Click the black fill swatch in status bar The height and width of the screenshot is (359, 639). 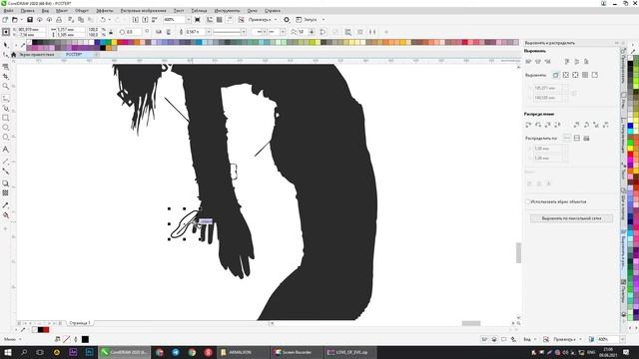85,339
